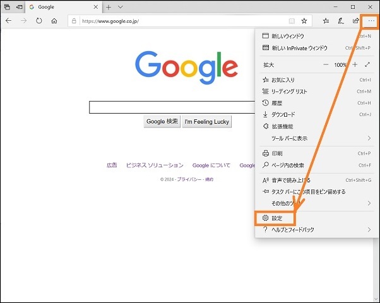Reload the page with the refresh icon
The image size is (380, 303).
click(x=39, y=20)
